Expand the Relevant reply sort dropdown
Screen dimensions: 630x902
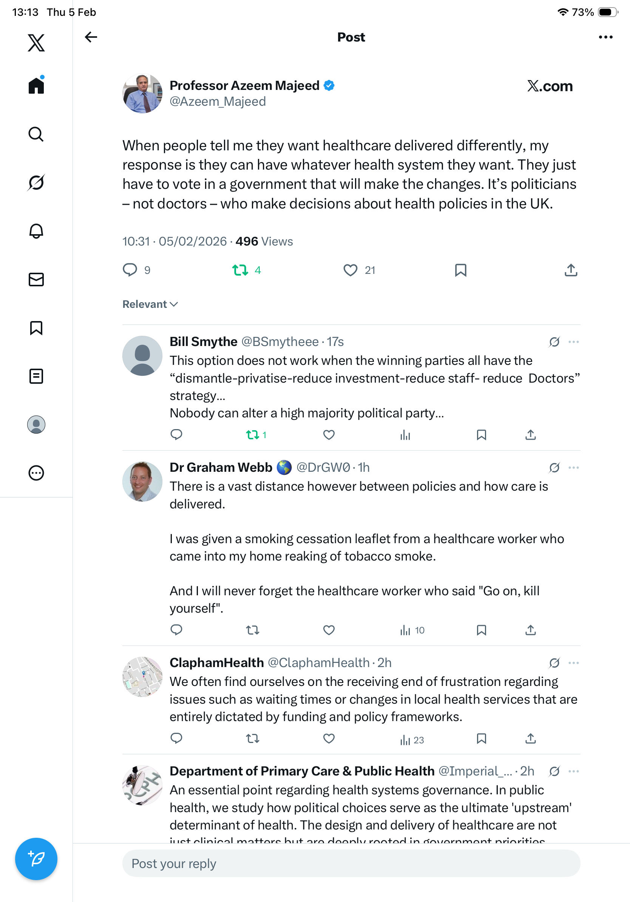(150, 304)
